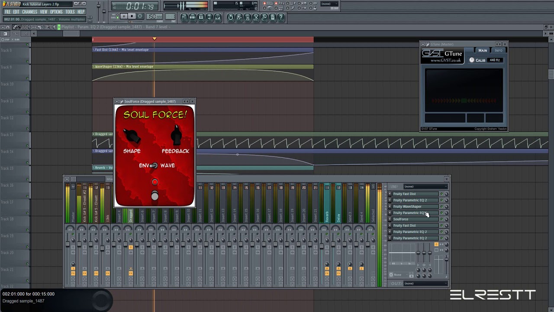Image resolution: width=554 pixels, height=312 pixels.
Task: Open the mixer input dropdown next to IN
Action: click(x=425, y=186)
